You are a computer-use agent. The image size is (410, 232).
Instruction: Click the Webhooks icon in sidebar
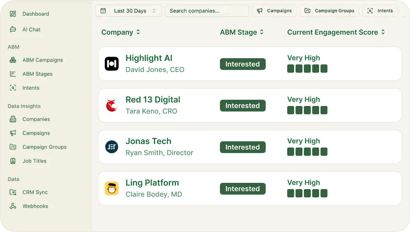13,206
